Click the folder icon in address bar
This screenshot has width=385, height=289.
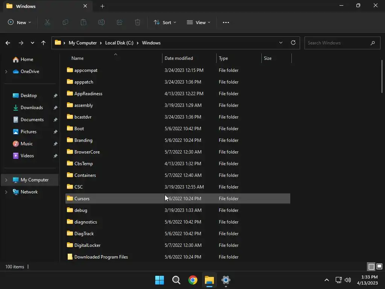(58, 43)
